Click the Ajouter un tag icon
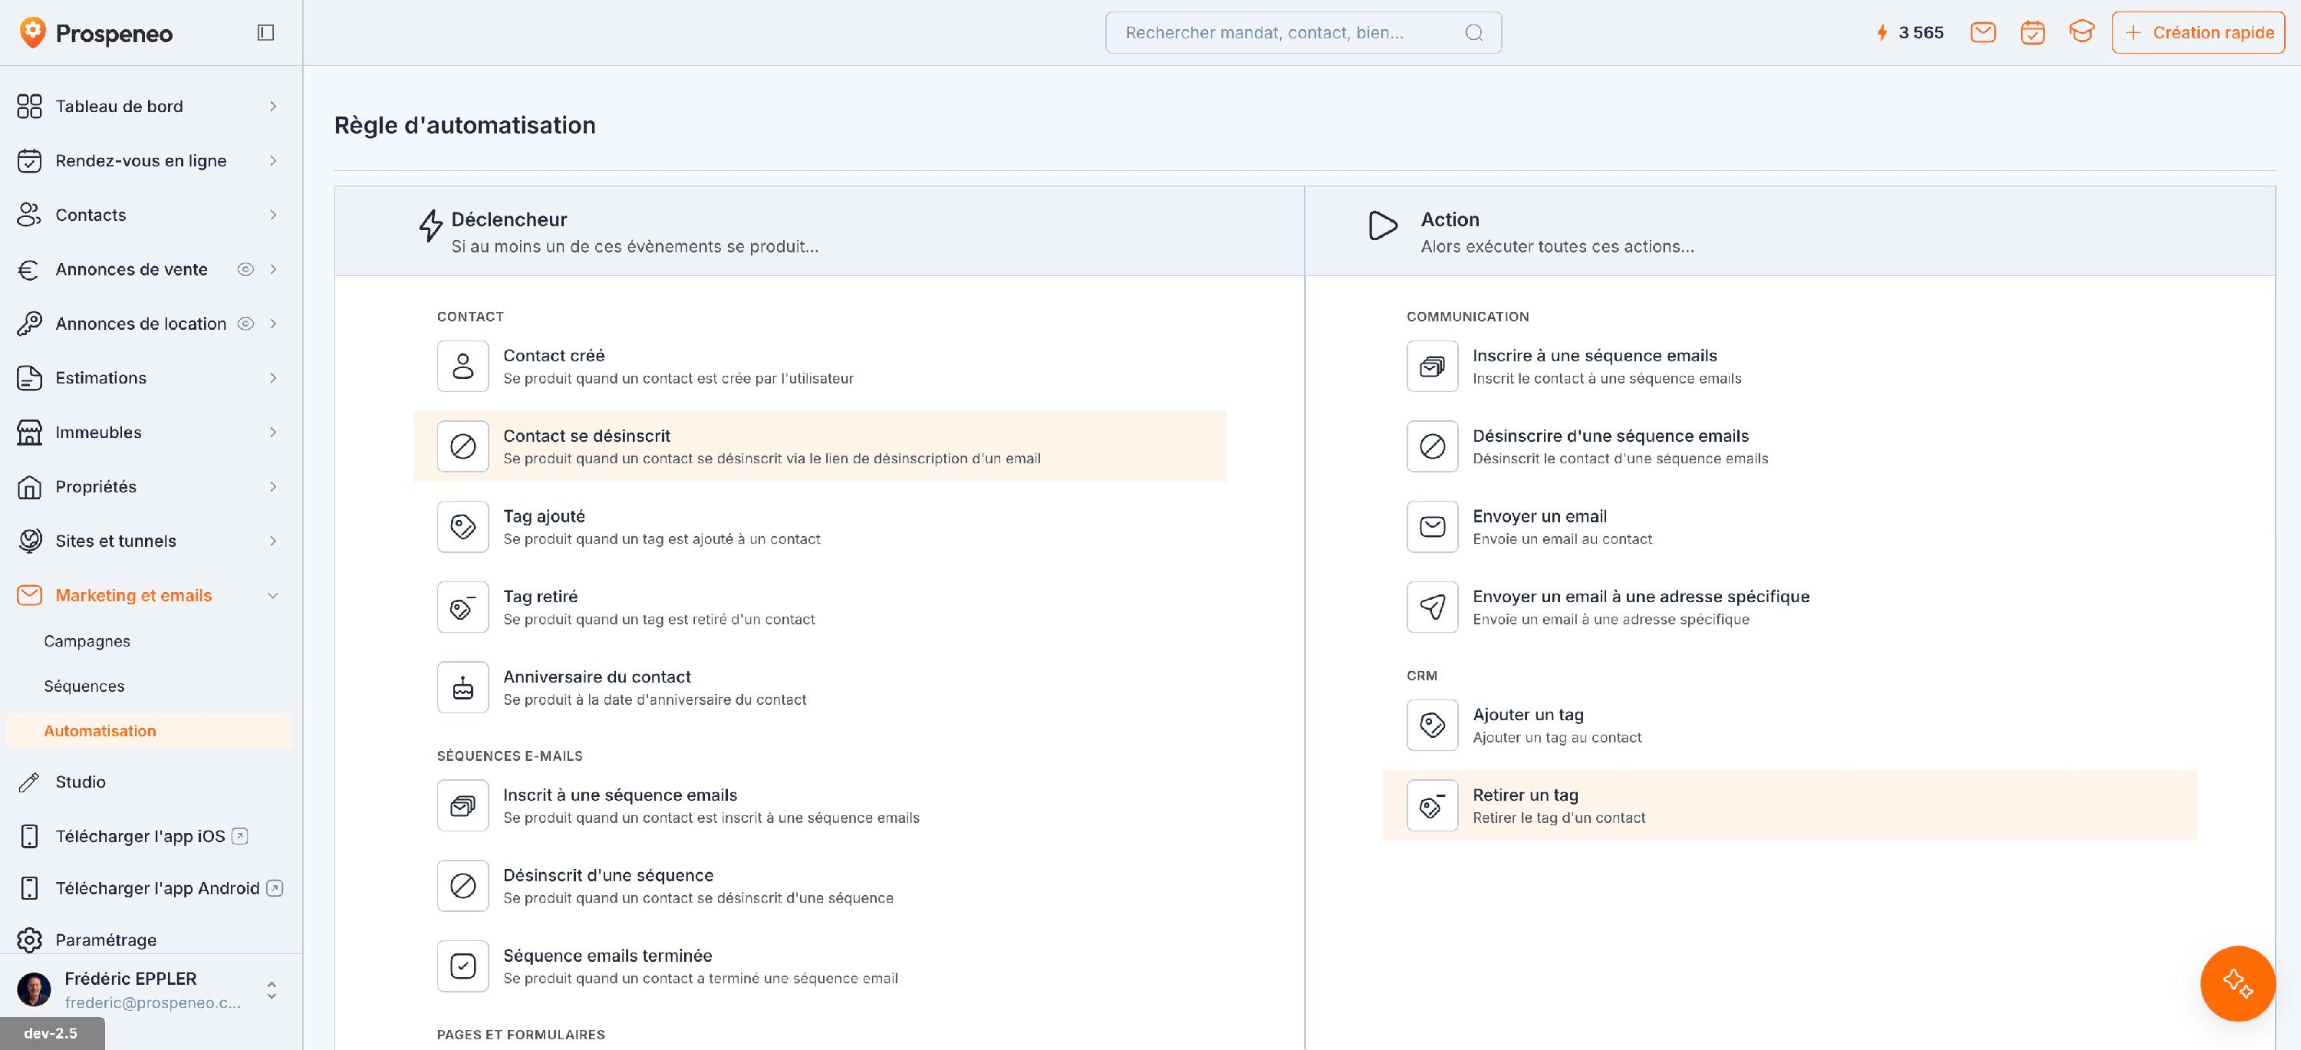 [x=1433, y=725]
